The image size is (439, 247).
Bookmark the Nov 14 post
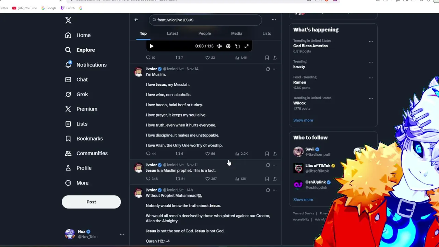[267, 154]
